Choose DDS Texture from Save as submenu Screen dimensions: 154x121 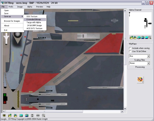pyautogui.click(x=32, y=16)
